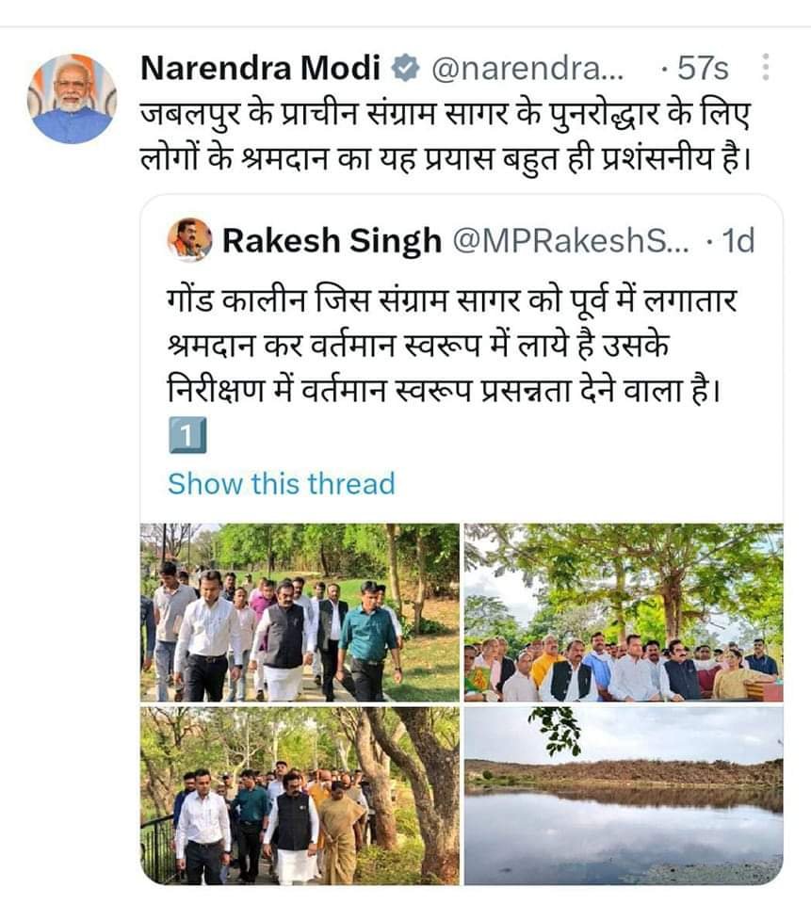Open Narendra Modi's profile picture

[73, 98]
